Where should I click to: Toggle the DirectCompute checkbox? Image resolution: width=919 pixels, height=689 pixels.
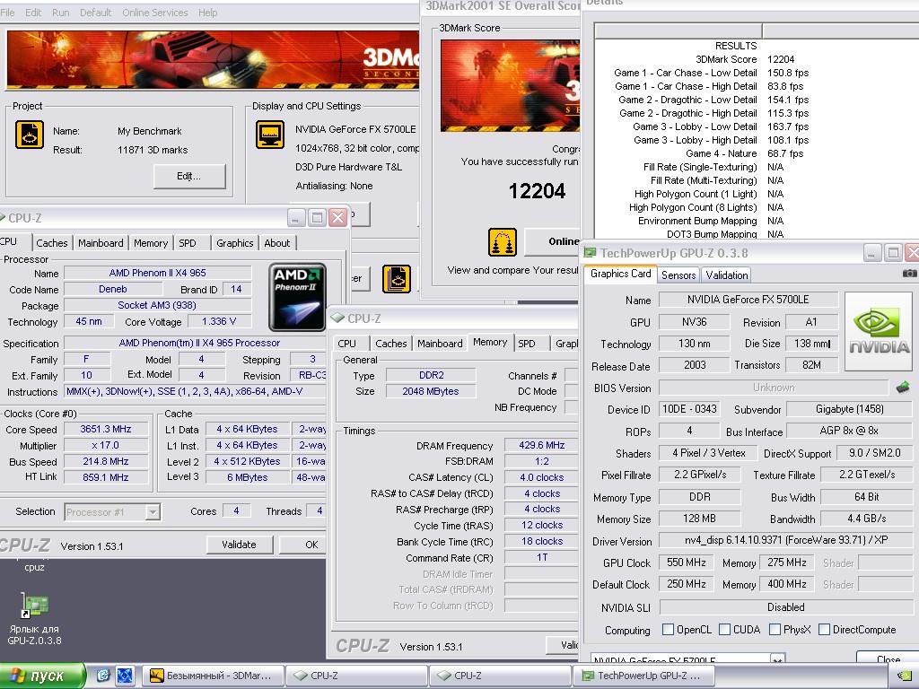(x=824, y=629)
